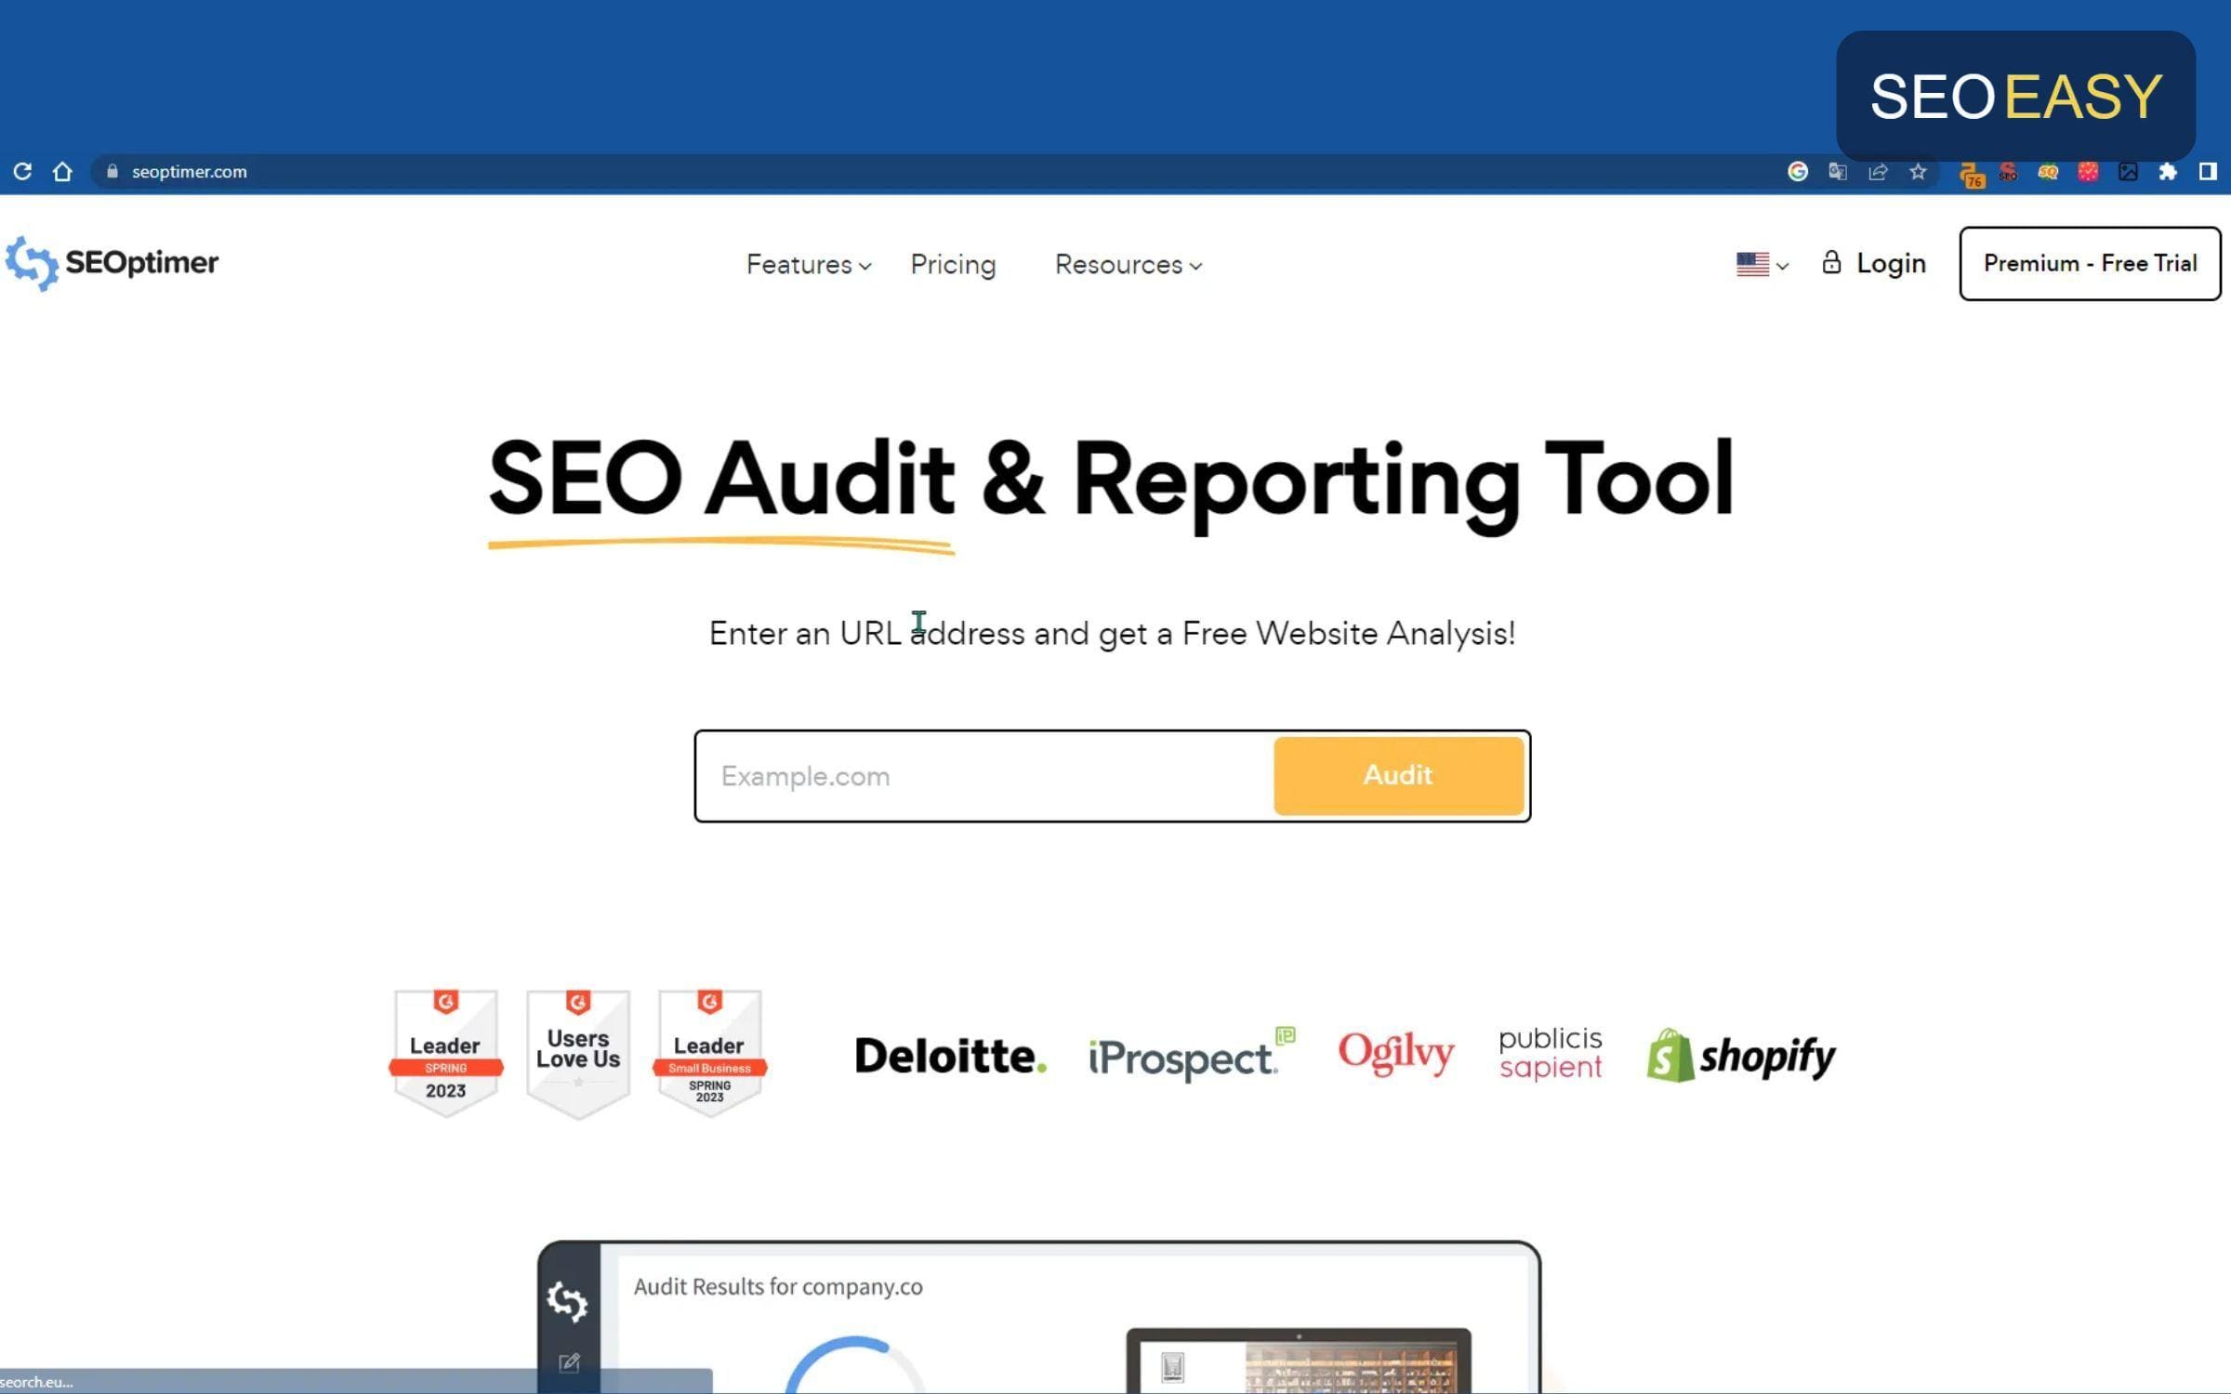The image size is (2231, 1394).
Task: Open the Extensions puzzle piece menu
Action: pos(2168,171)
